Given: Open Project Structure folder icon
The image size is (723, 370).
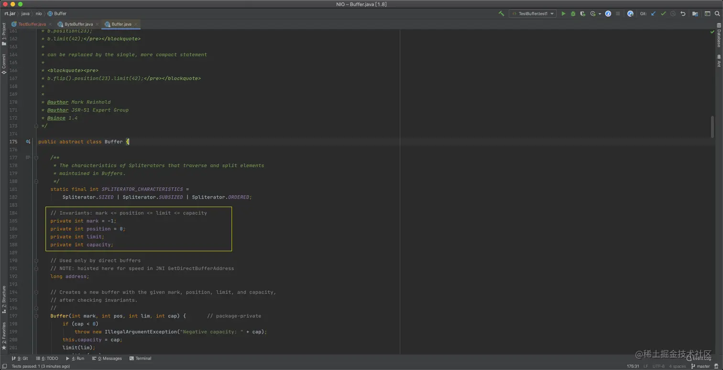Looking at the screenshot, I should tap(695, 14).
